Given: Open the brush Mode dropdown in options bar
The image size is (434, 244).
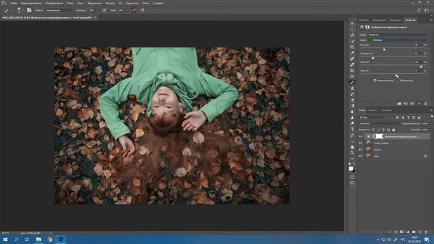Looking at the screenshot, I should 59,10.
